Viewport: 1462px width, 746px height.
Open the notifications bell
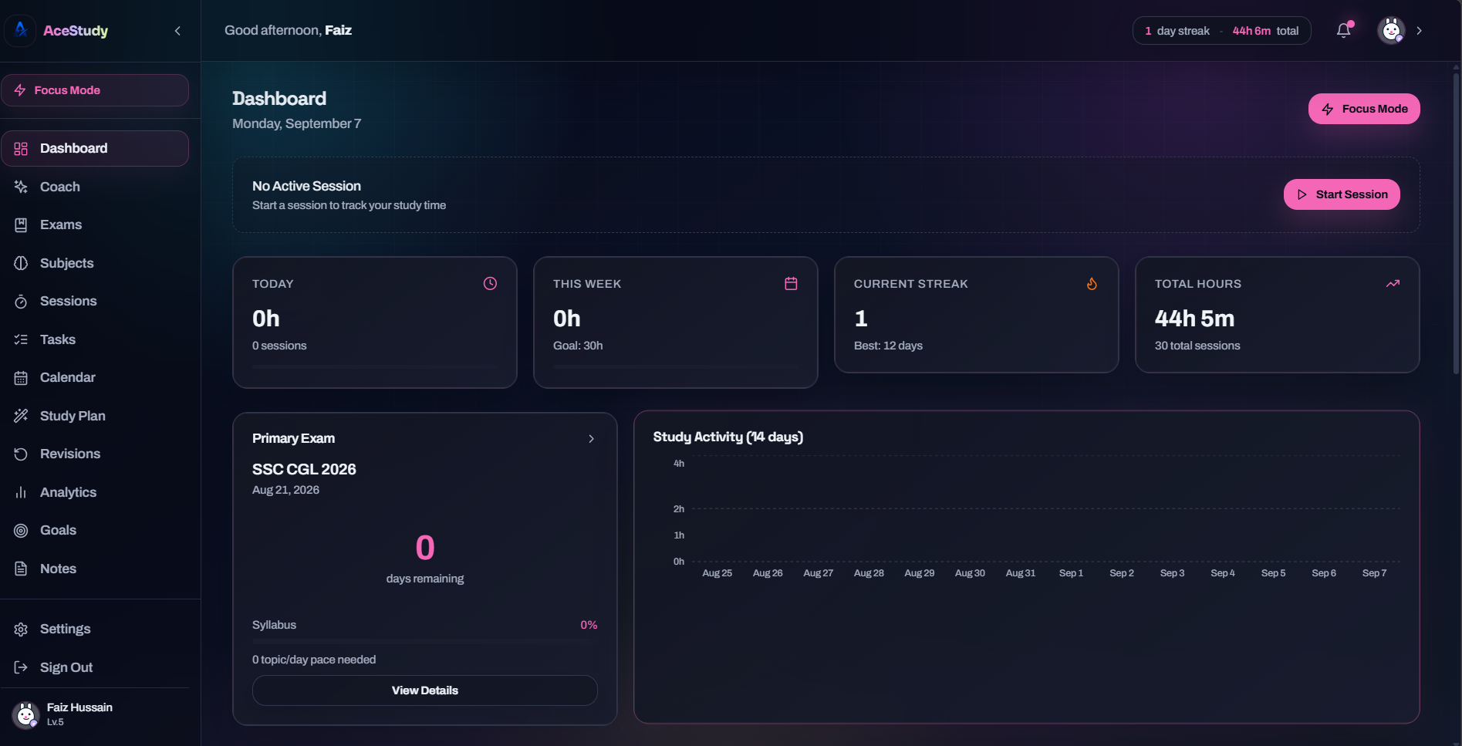tap(1344, 30)
